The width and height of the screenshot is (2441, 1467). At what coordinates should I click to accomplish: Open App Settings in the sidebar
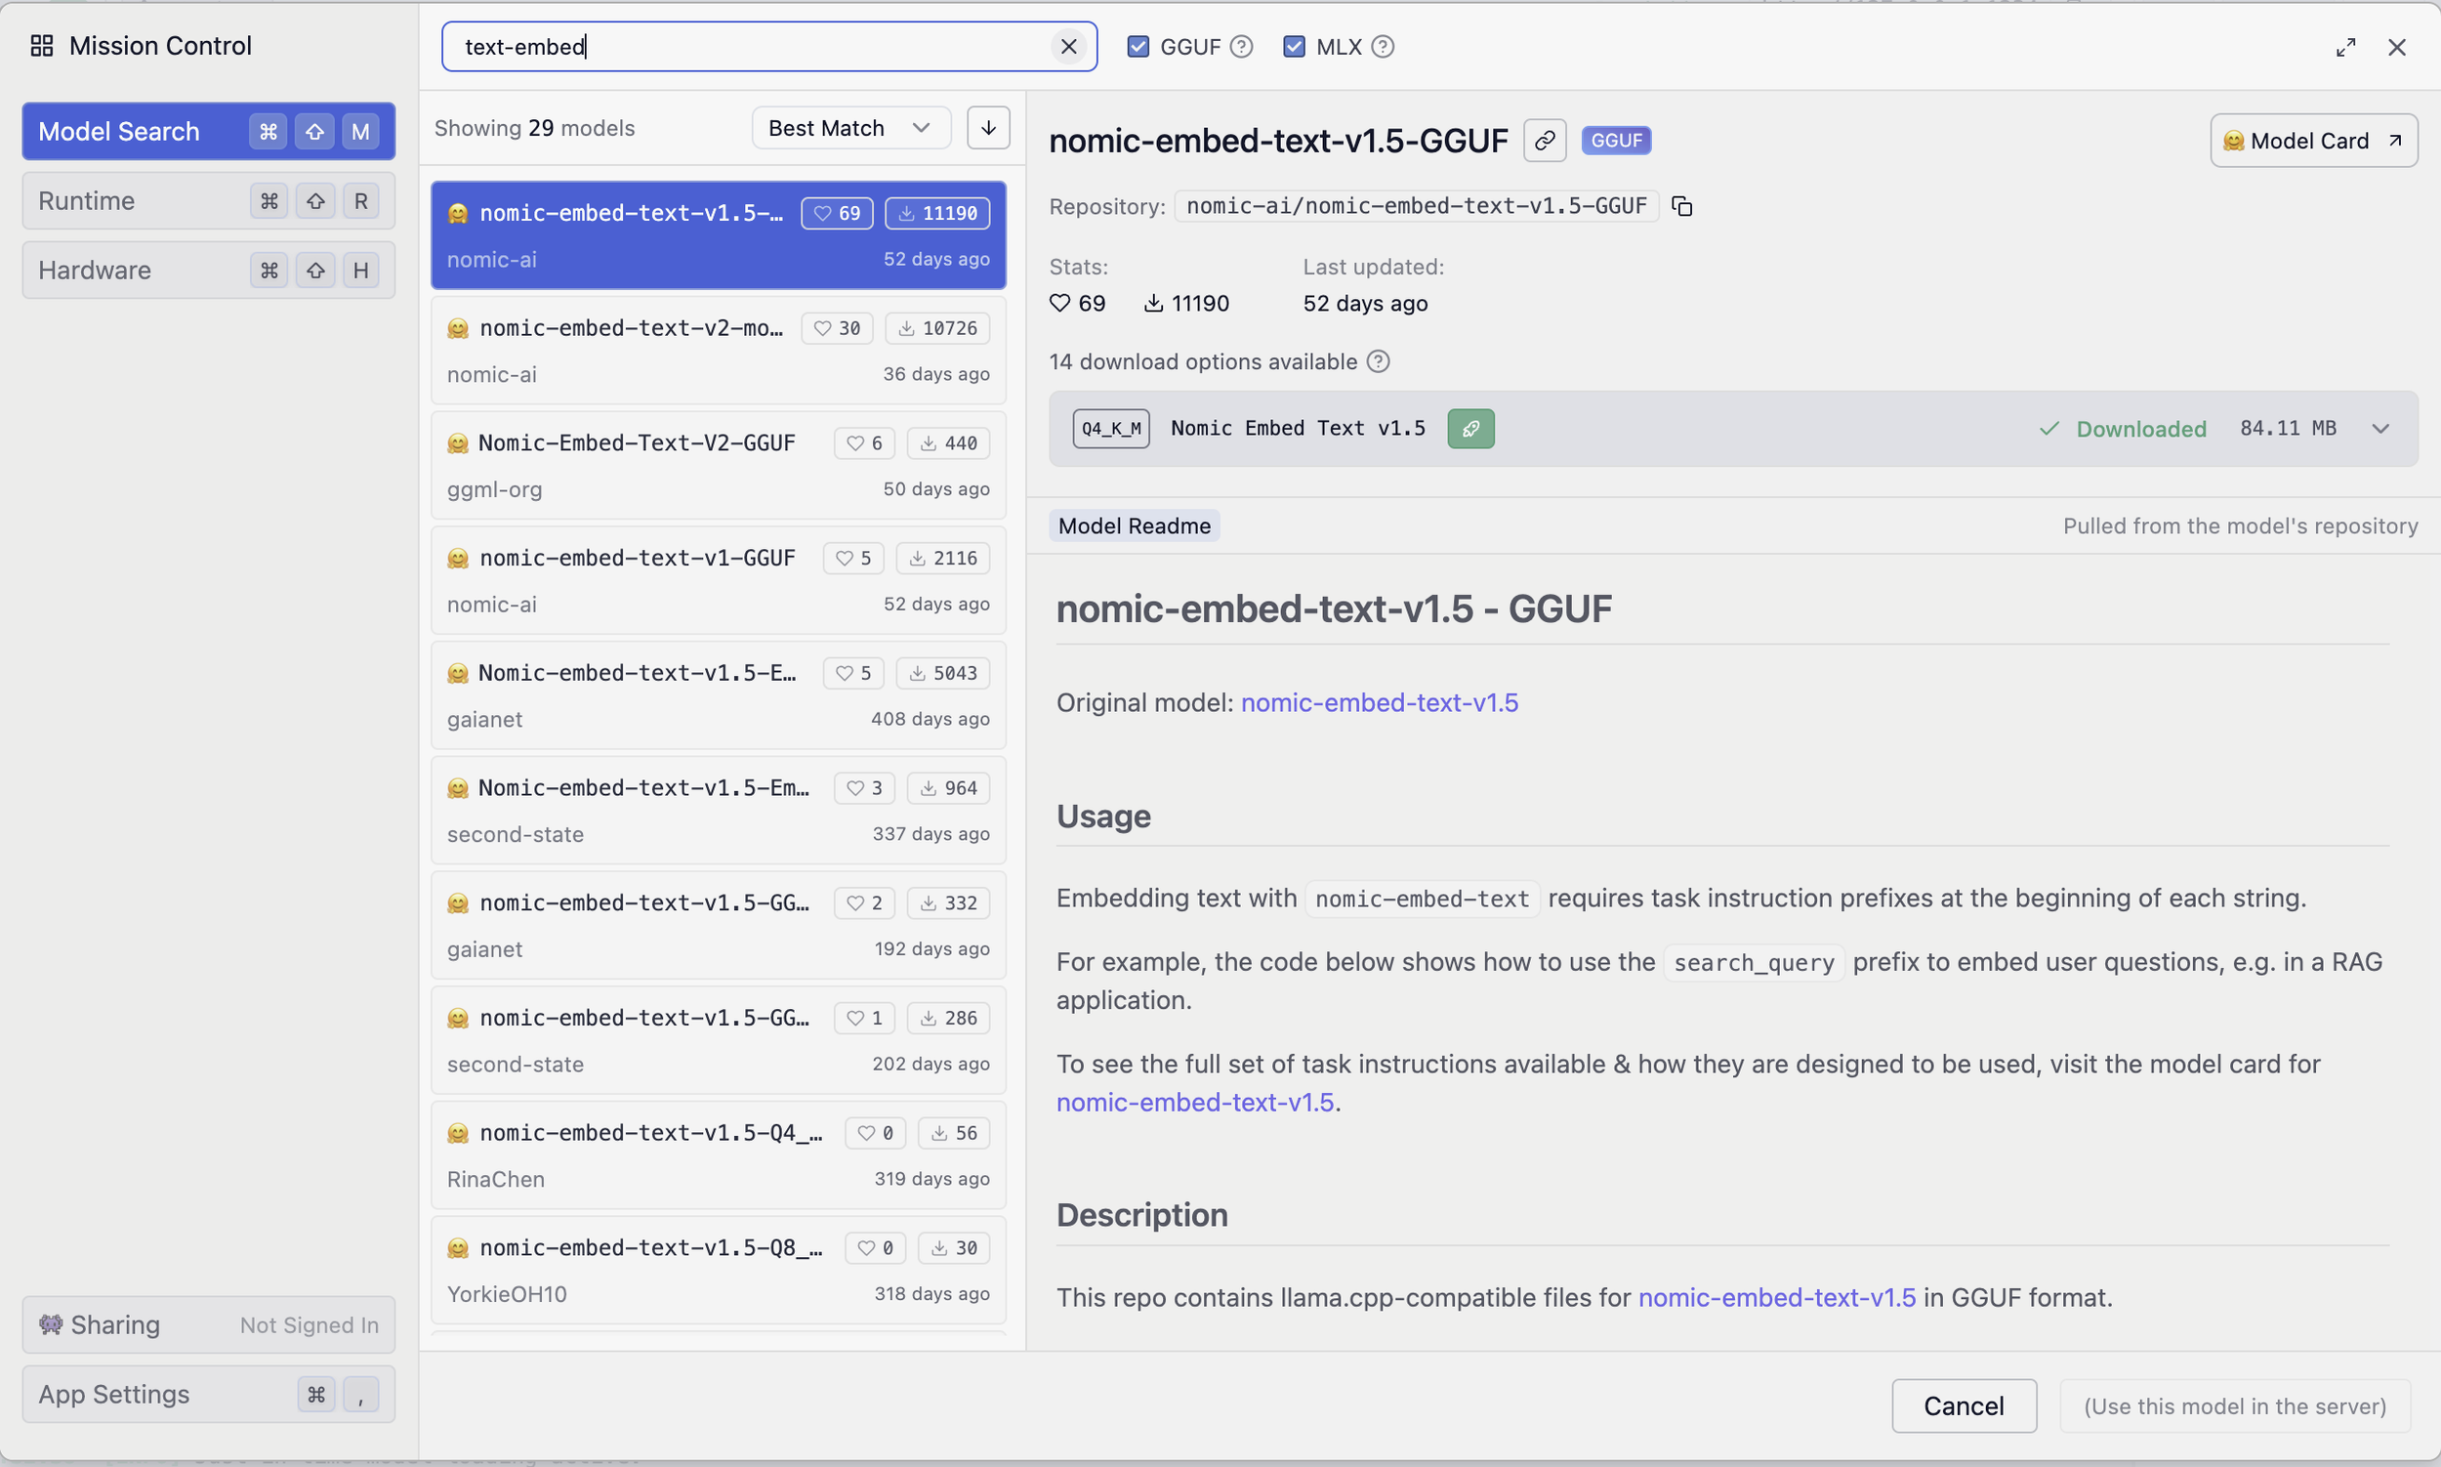(x=209, y=1394)
